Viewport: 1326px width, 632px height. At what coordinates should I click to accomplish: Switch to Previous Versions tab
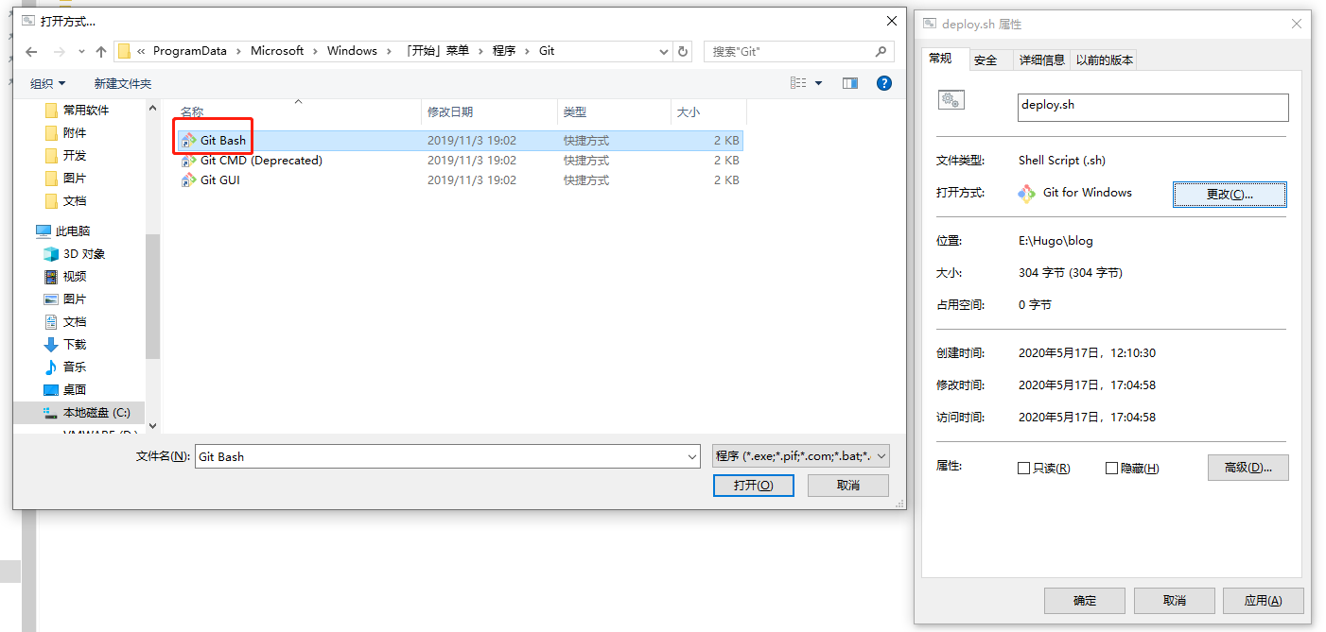pos(1103,60)
